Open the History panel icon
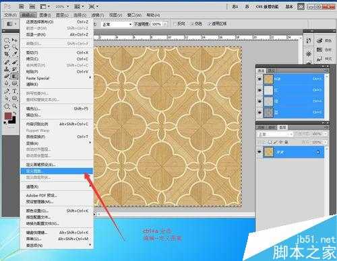This screenshot has height=261, width=337. coord(309,40)
